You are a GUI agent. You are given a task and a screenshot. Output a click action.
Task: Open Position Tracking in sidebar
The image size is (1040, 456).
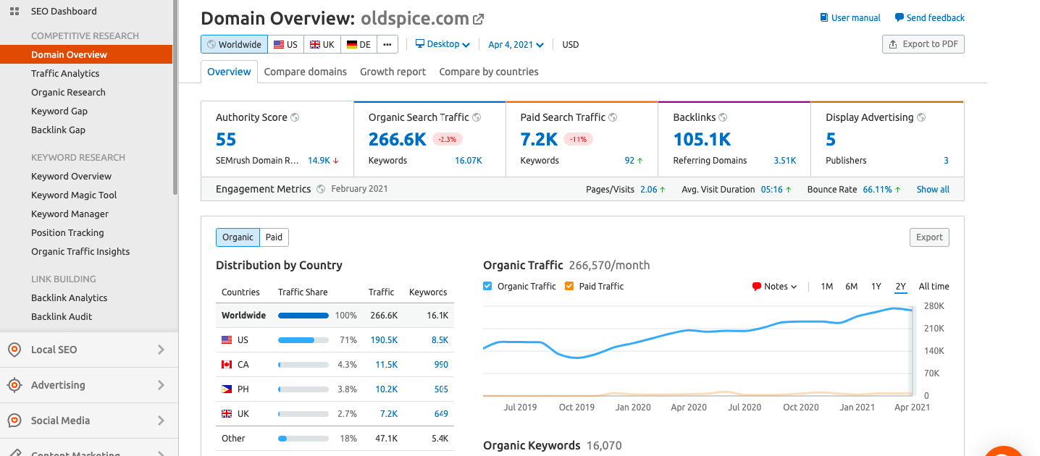67,232
